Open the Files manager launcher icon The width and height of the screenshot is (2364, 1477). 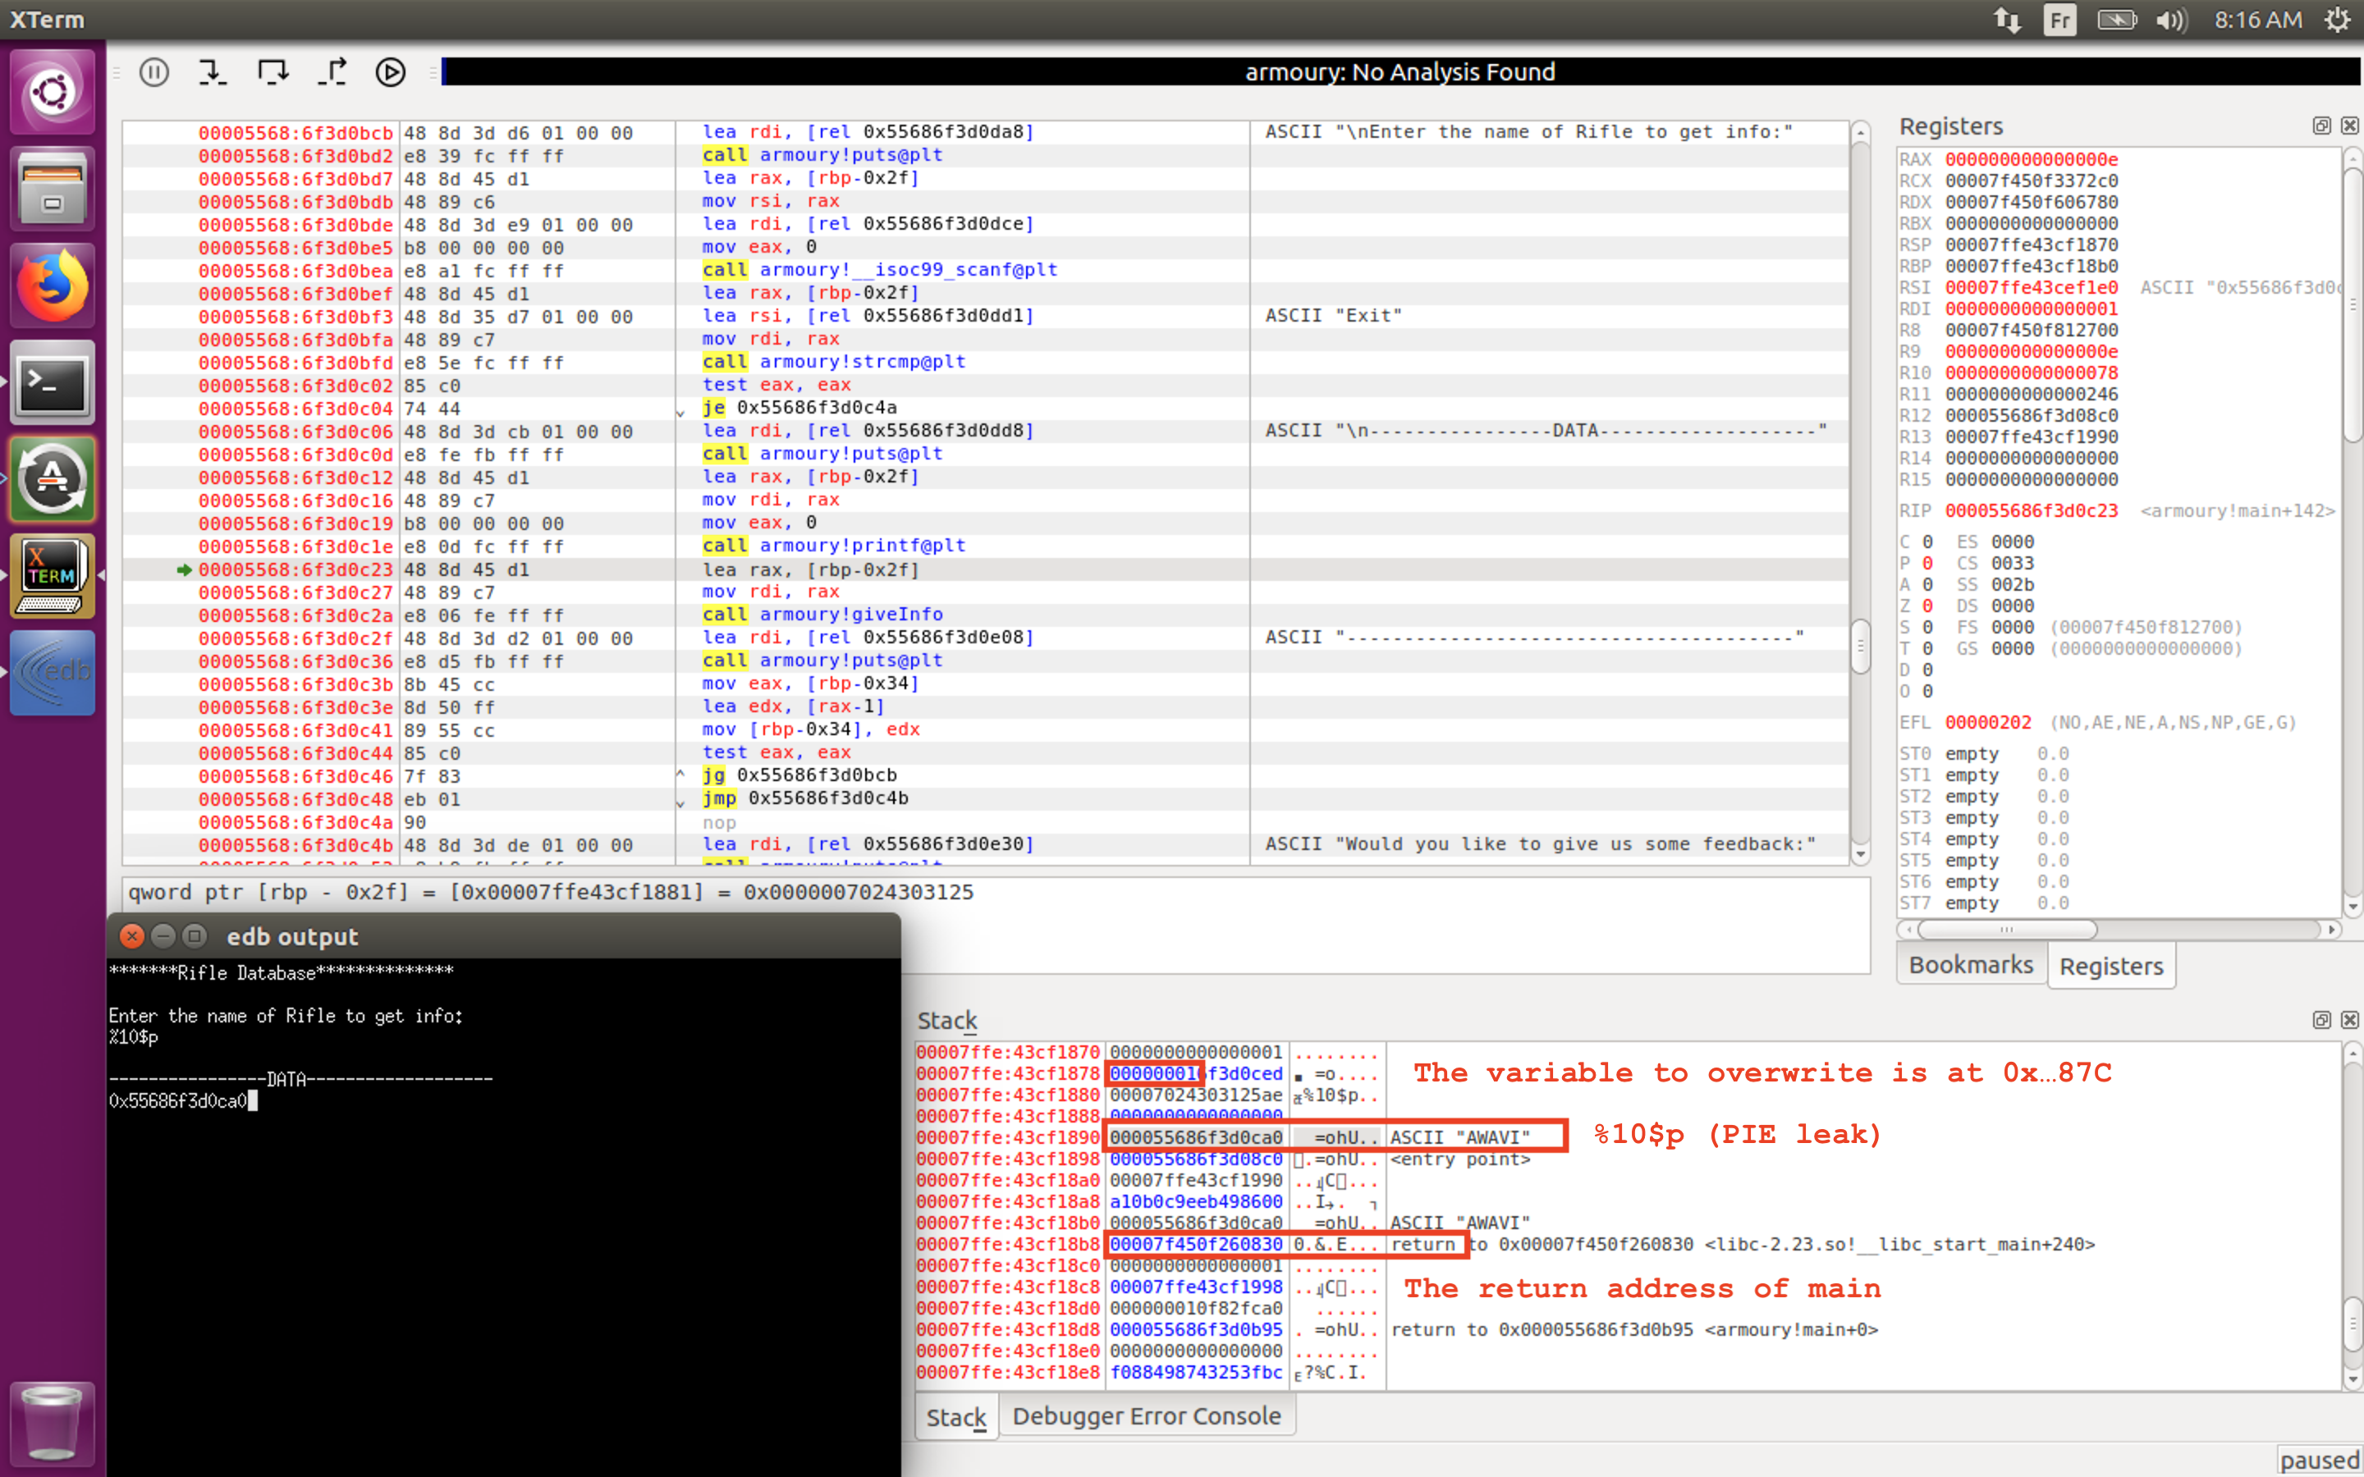pos(53,189)
